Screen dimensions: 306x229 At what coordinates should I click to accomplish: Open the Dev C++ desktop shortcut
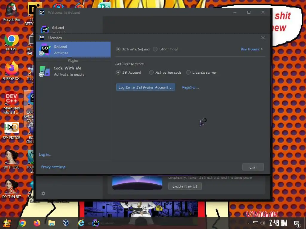pyautogui.click(x=12, y=102)
